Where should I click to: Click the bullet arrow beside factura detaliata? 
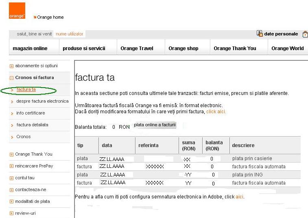pyautogui.click(x=12, y=126)
